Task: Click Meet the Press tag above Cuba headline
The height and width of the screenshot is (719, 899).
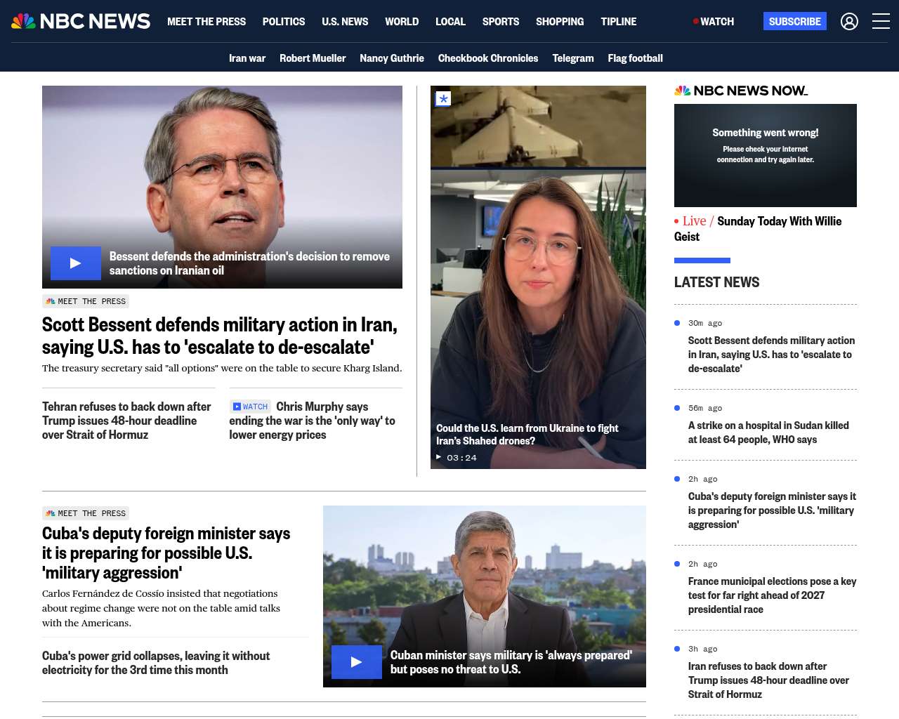Action: pos(86,513)
